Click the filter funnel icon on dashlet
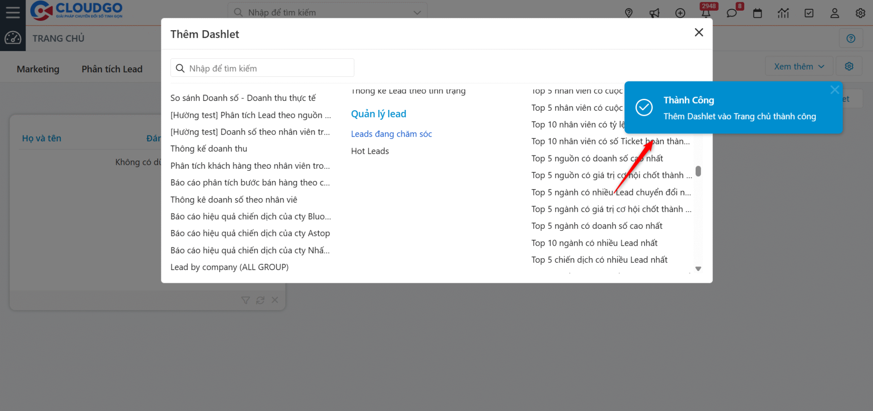This screenshot has width=873, height=411. click(246, 300)
